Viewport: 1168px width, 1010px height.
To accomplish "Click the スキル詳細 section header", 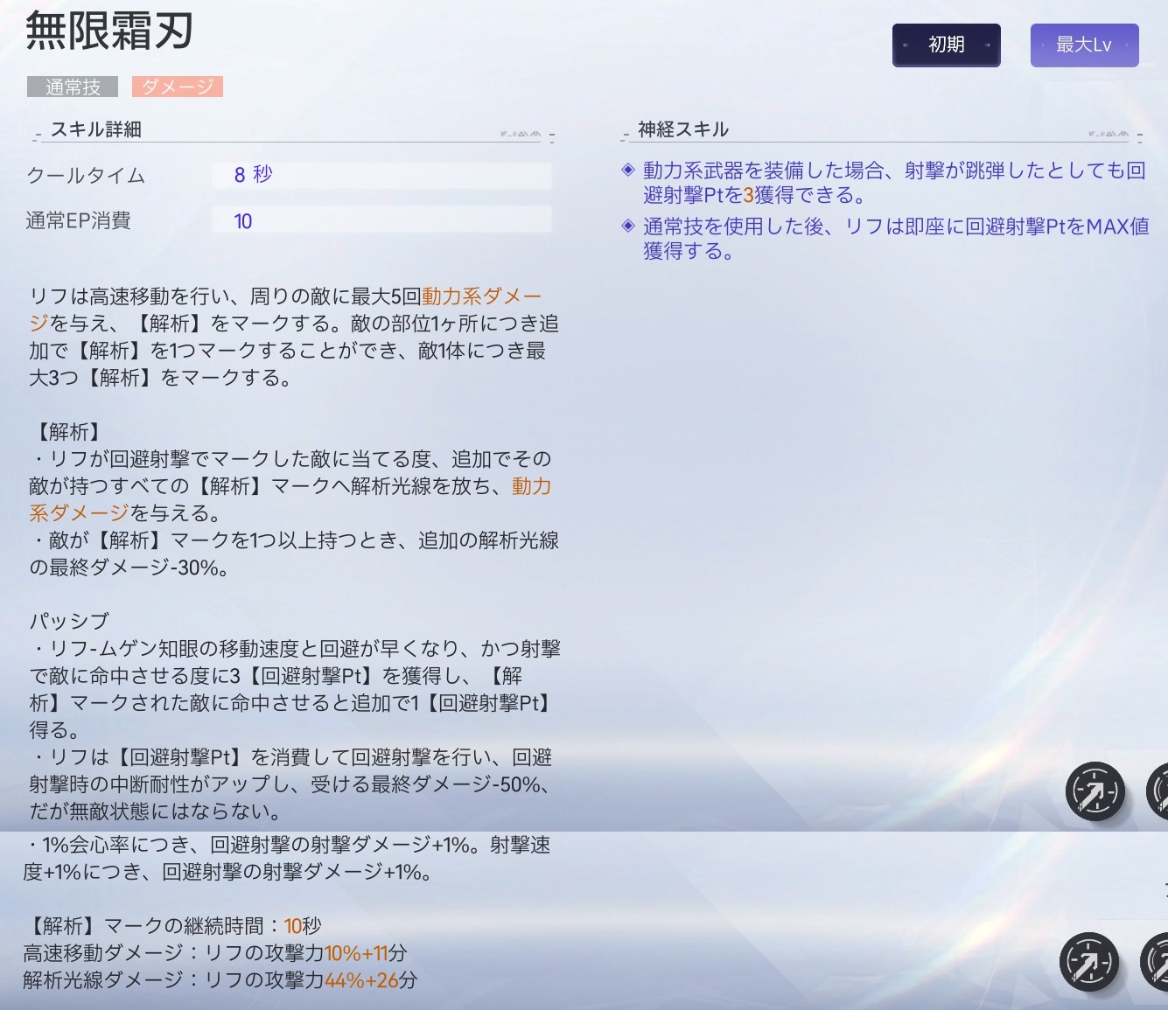I will tap(96, 129).
